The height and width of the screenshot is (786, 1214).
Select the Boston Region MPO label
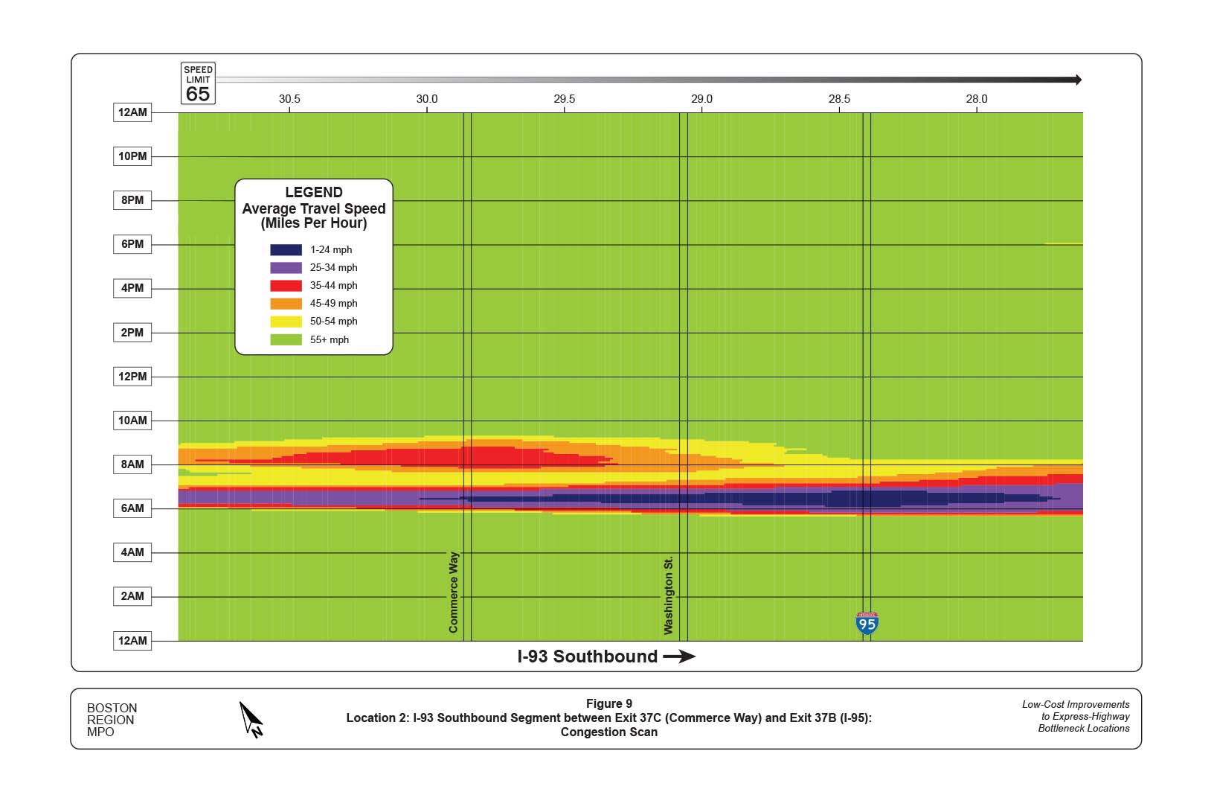pos(112,719)
